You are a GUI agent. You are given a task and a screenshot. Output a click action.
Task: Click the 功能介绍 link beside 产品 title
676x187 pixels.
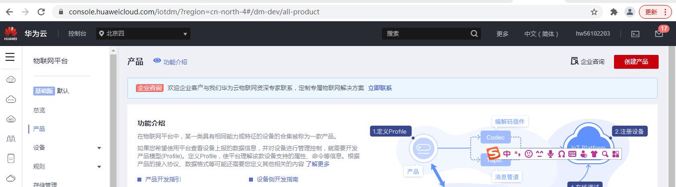pyautogui.click(x=175, y=62)
